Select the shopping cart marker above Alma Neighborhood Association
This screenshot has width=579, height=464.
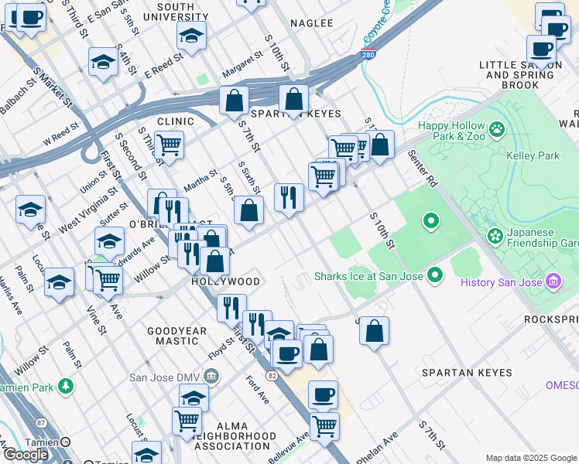[x=187, y=421]
